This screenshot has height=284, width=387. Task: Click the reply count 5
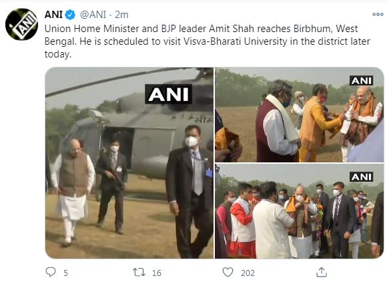click(x=65, y=273)
